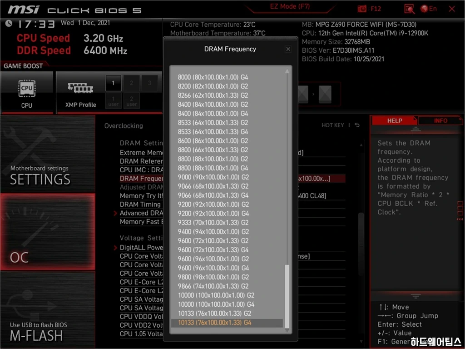This screenshot has height=349, width=465.
Task: Change the language with the En globe icon
Action: click(429, 9)
